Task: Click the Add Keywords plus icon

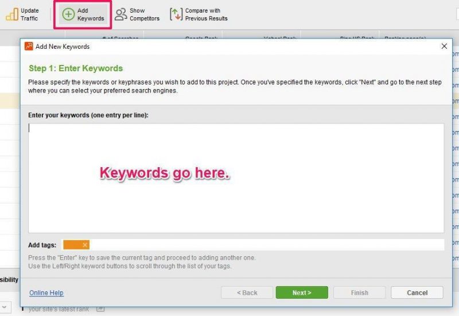Action: click(x=68, y=14)
